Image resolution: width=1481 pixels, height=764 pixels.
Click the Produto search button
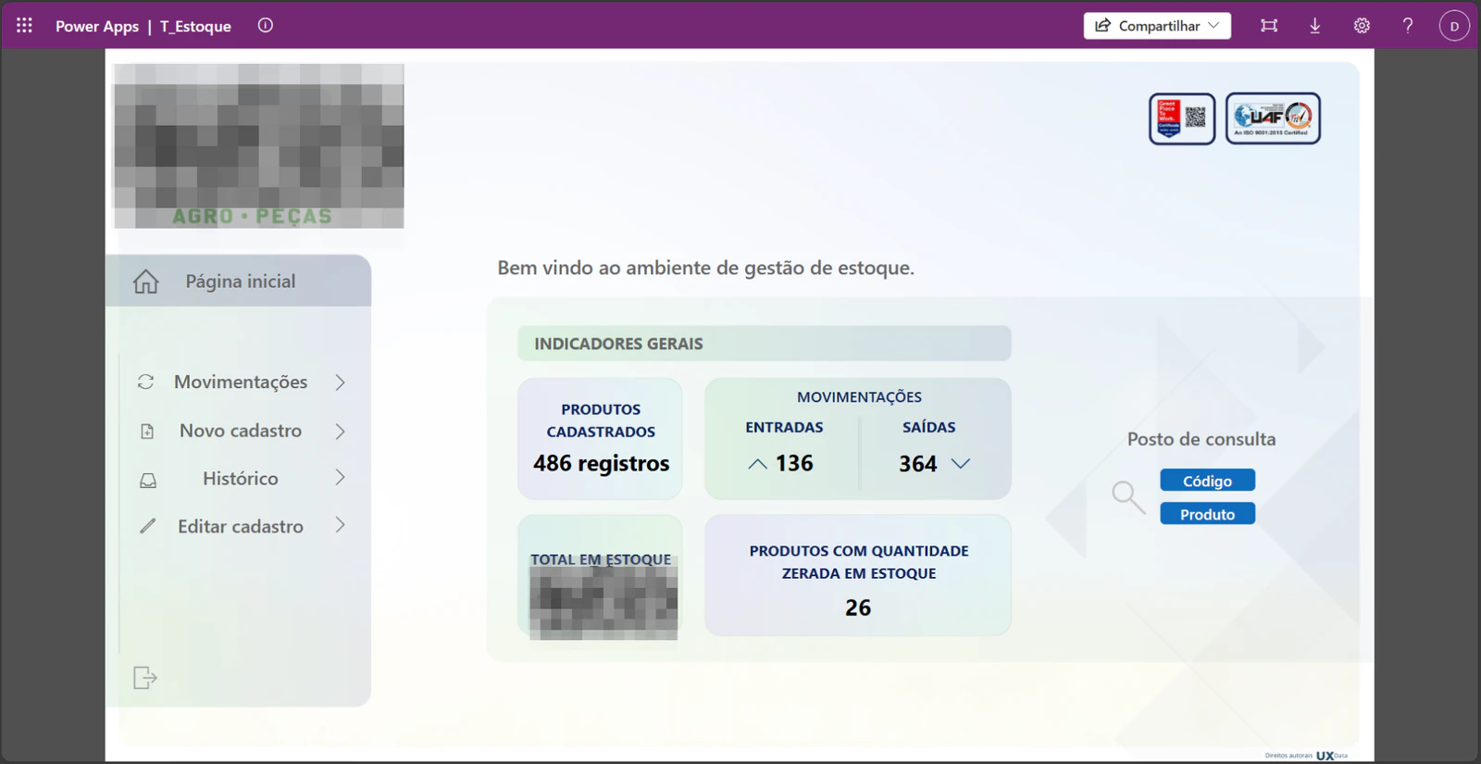[1207, 514]
